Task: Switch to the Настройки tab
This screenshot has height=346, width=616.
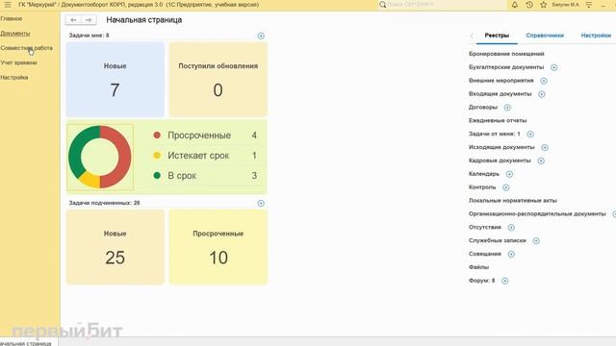Action: pos(596,36)
